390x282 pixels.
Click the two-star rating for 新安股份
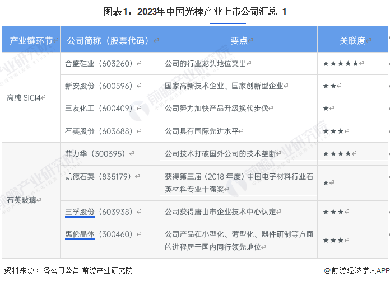tap(329, 86)
